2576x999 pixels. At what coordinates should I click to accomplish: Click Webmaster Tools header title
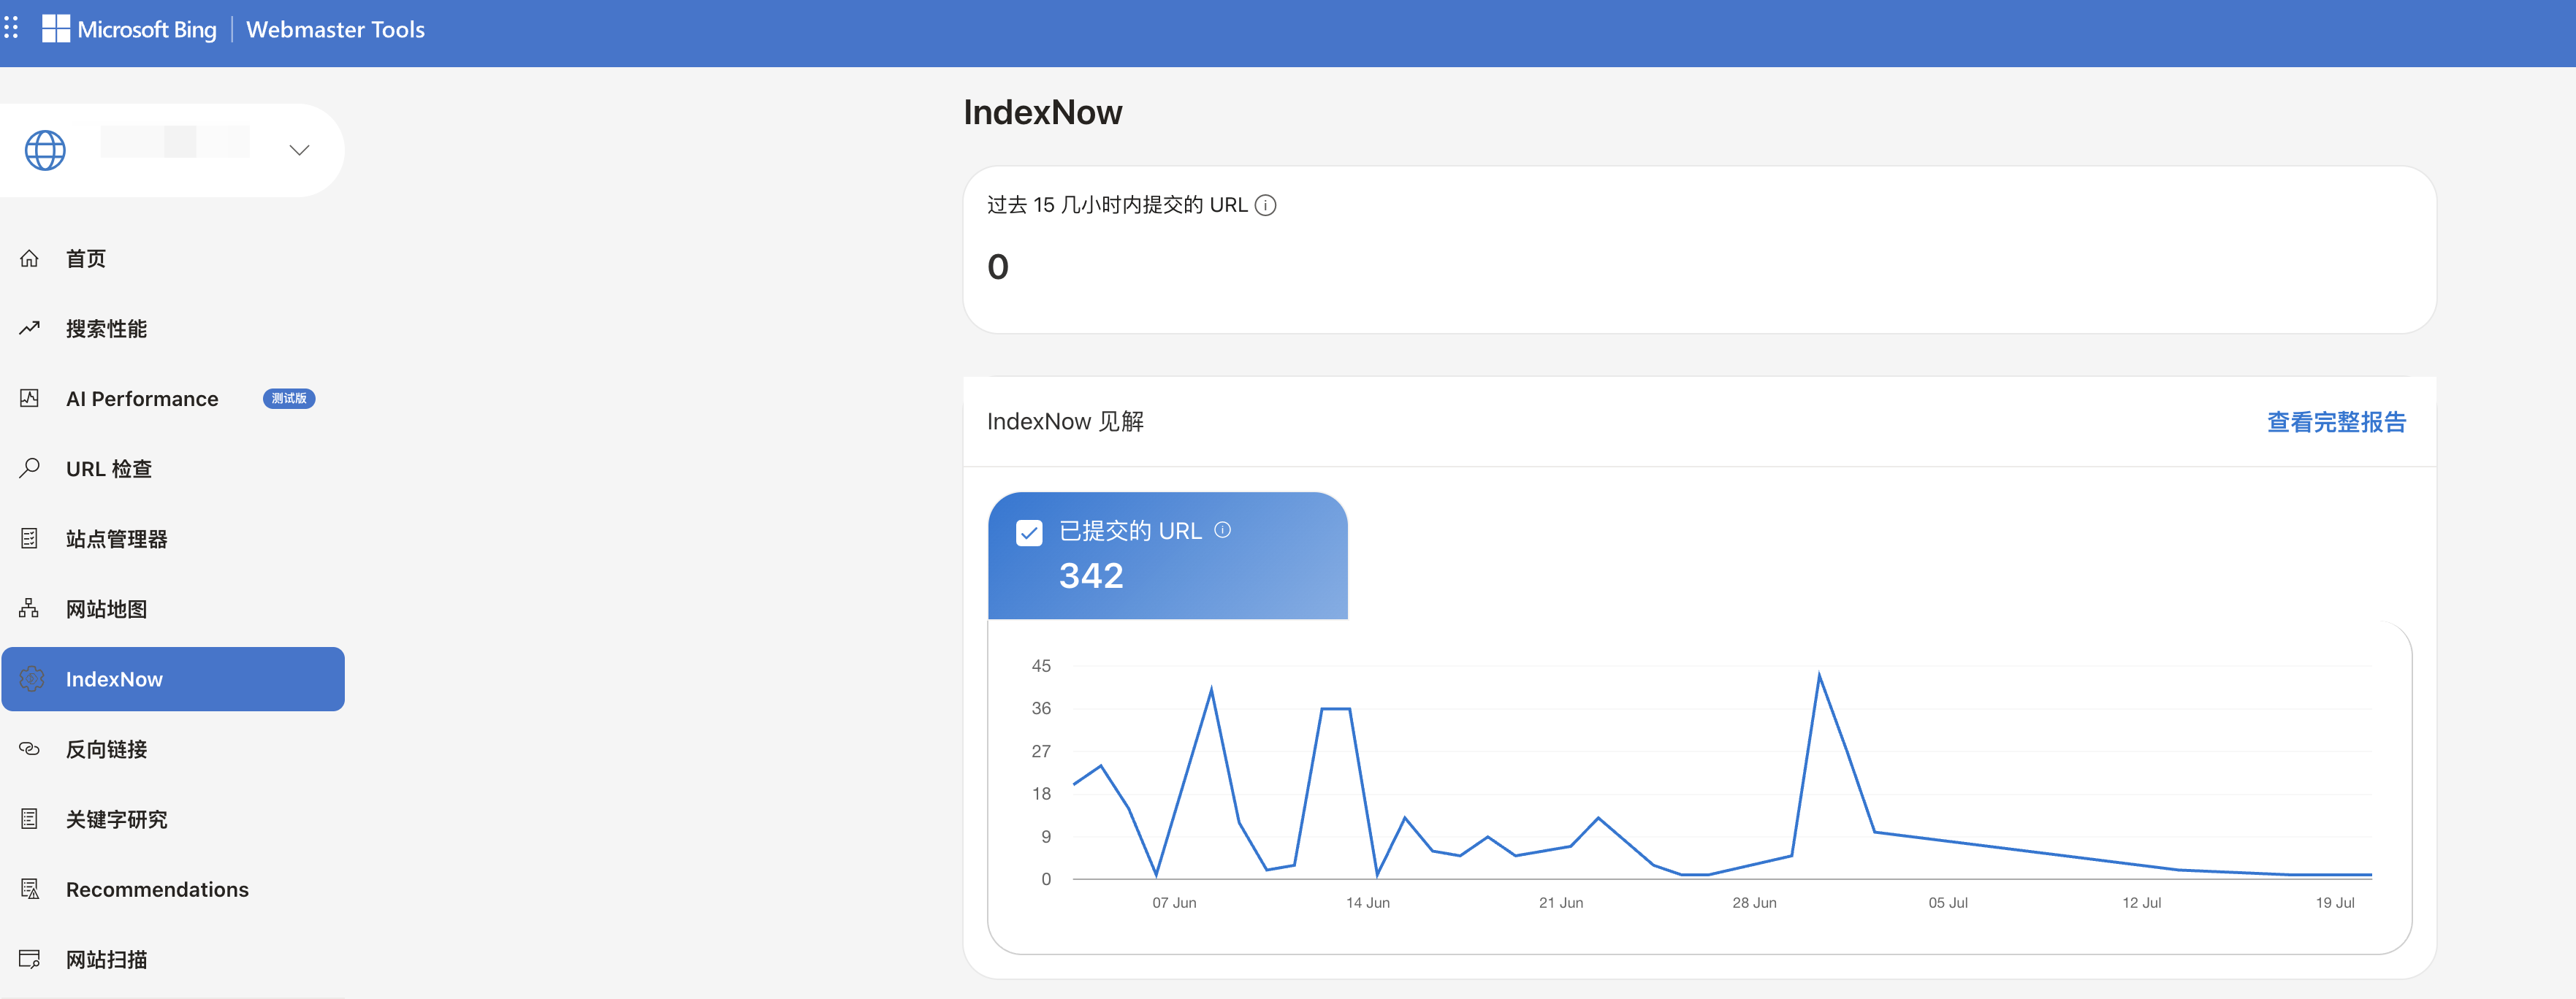click(335, 30)
